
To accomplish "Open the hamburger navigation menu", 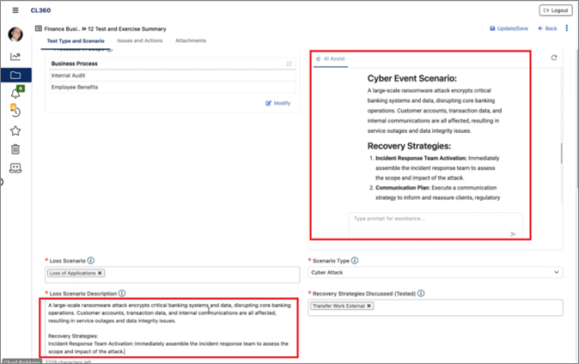I will [x=15, y=10].
